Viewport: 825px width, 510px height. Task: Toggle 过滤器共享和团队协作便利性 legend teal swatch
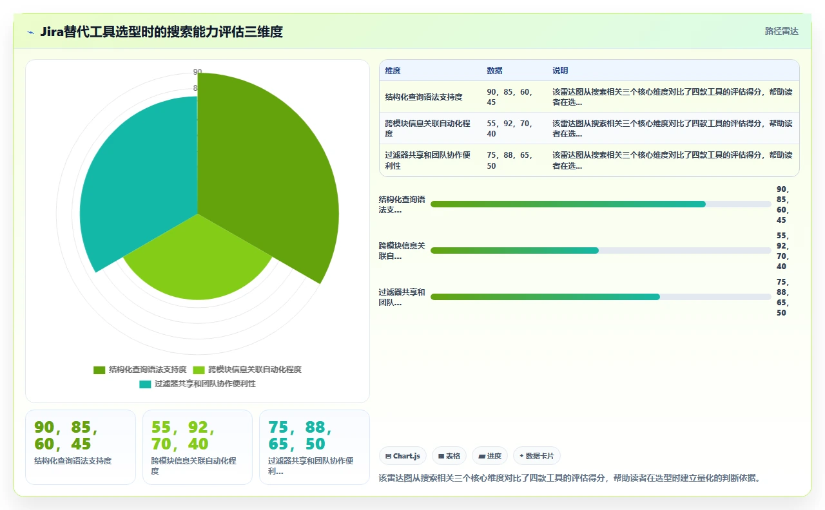[145, 384]
